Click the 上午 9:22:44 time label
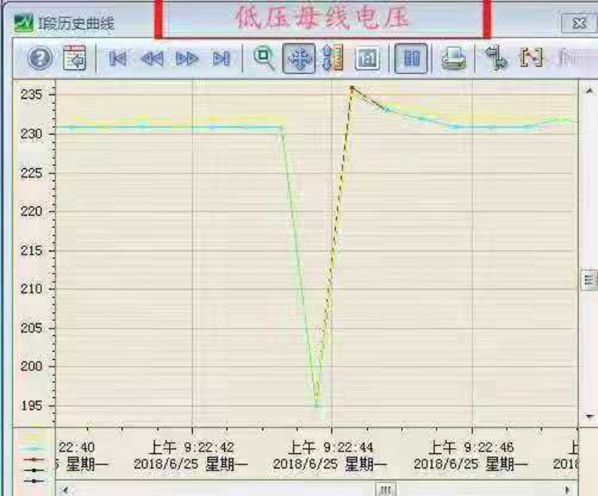 click(330, 447)
